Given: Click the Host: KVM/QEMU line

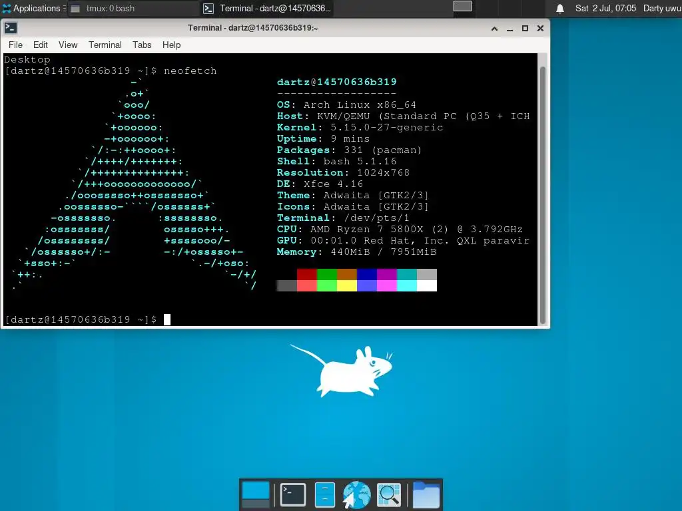Looking at the screenshot, I should tap(403, 116).
